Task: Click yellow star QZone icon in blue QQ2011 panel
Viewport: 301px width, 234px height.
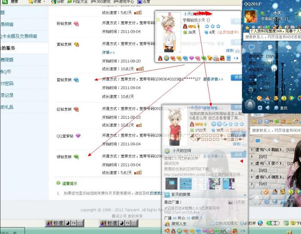Action: (x=247, y=28)
